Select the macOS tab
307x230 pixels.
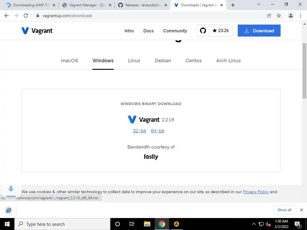pyautogui.click(x=70, y=60)
